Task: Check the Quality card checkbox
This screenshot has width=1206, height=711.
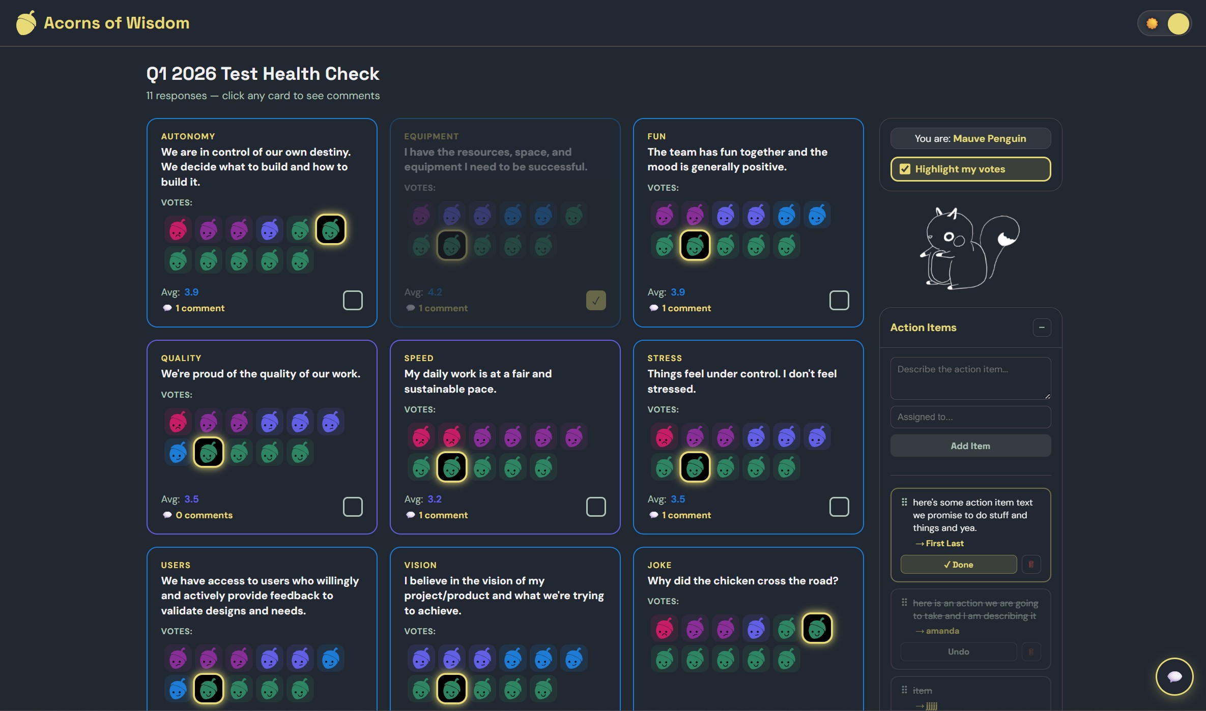Action: click(x=353, y=507)
